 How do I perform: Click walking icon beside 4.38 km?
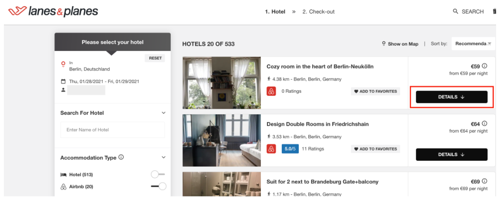tap(269, 79)
